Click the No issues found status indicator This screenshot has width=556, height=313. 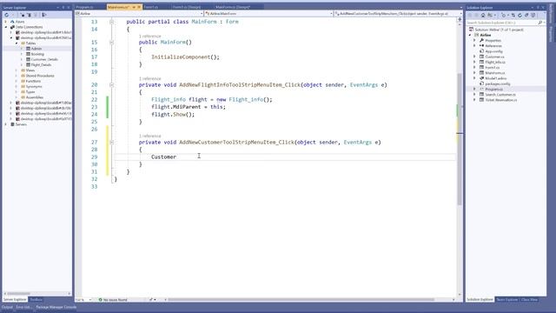[x=113, y=300]
